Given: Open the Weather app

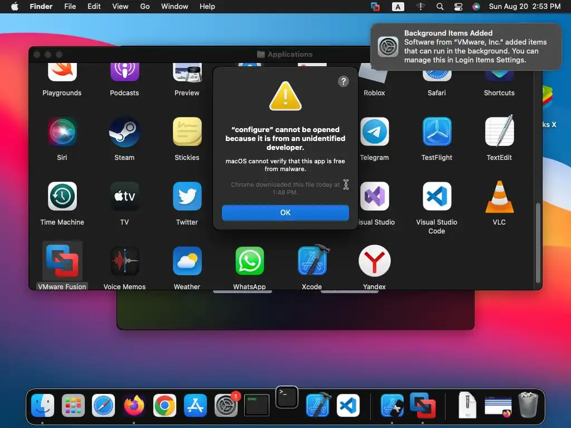Looking at the screenshot, I should tap(187, 261).
